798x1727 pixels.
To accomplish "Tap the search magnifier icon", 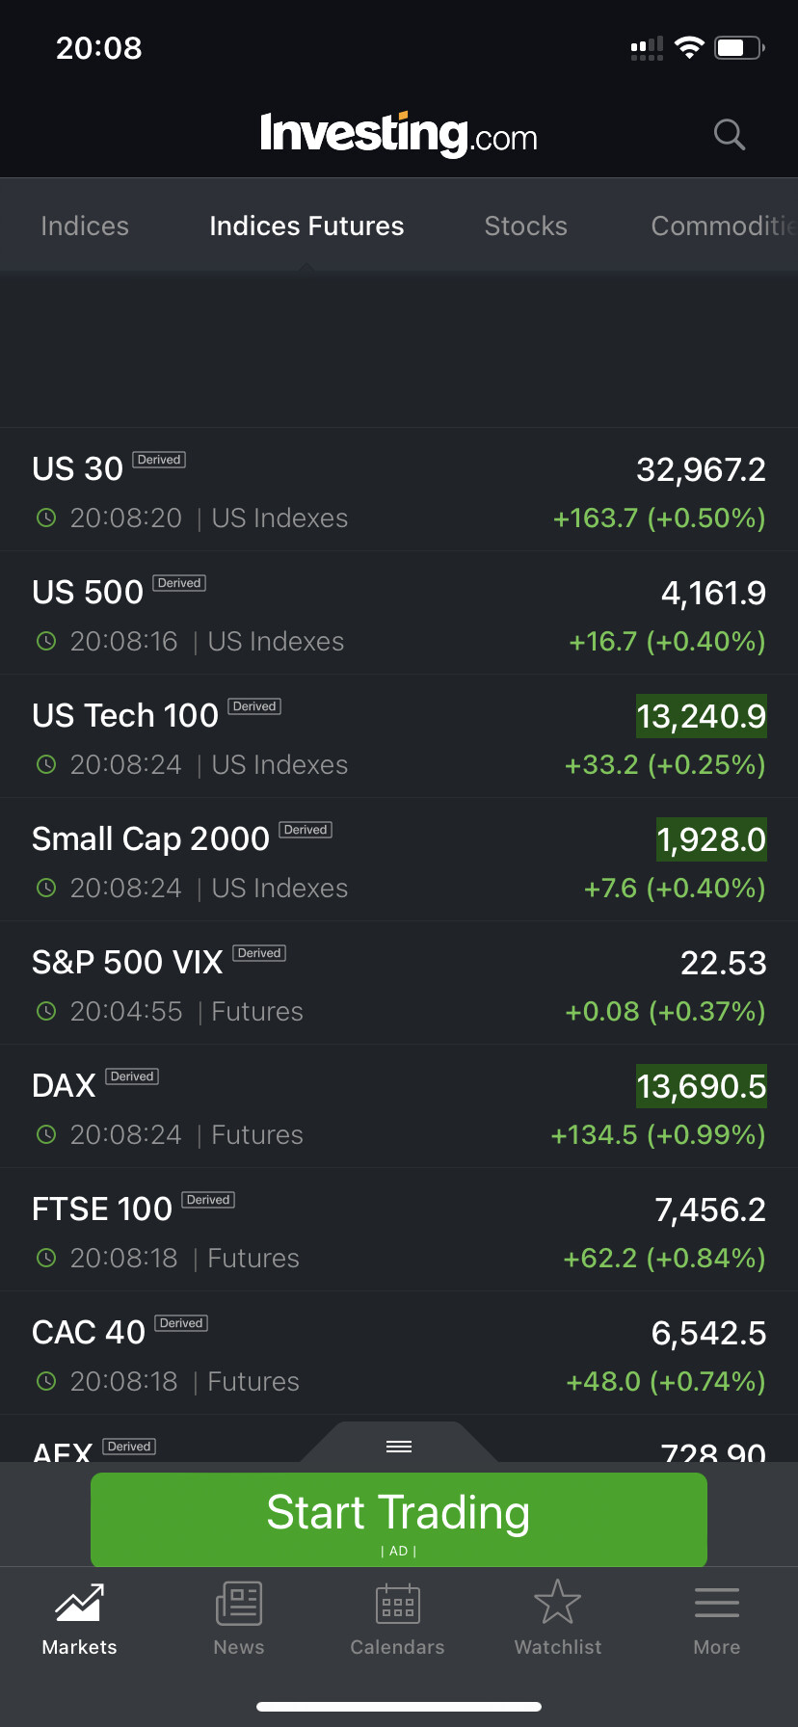I will [x=730, y=135].
